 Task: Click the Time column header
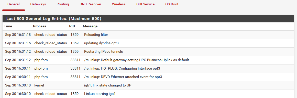point(8,26)
